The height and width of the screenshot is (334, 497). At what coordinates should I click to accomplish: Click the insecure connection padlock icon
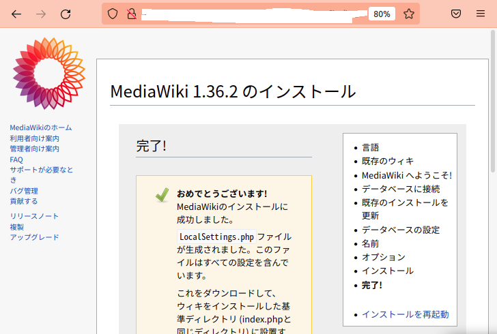pos(132,14)
